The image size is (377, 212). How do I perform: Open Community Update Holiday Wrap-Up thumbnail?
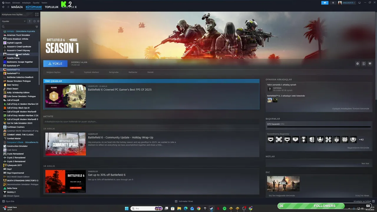(65, 144)
